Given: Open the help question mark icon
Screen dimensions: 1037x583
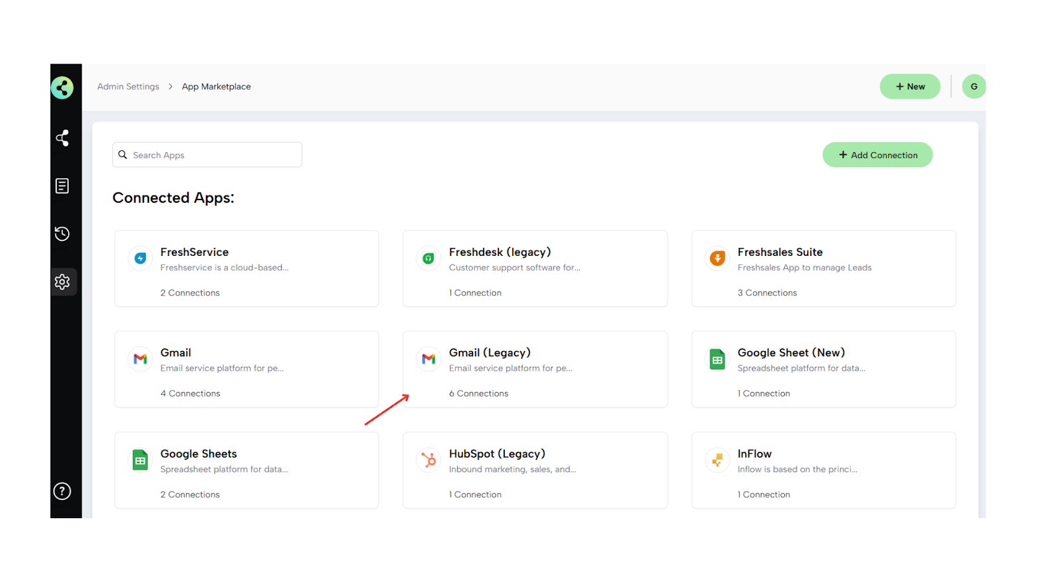Looking at the screenshot, I should 62,492.
